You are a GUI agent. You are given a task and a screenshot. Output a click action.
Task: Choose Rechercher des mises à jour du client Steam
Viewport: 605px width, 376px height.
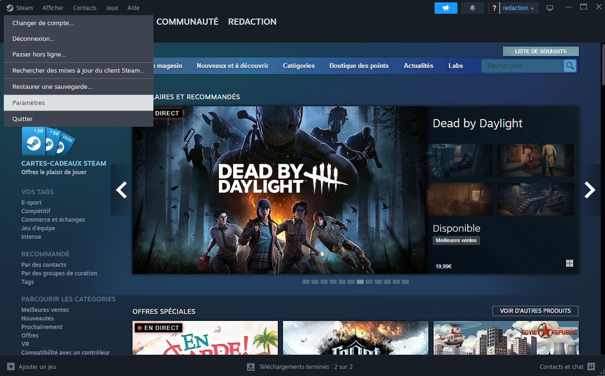(78, 70)
